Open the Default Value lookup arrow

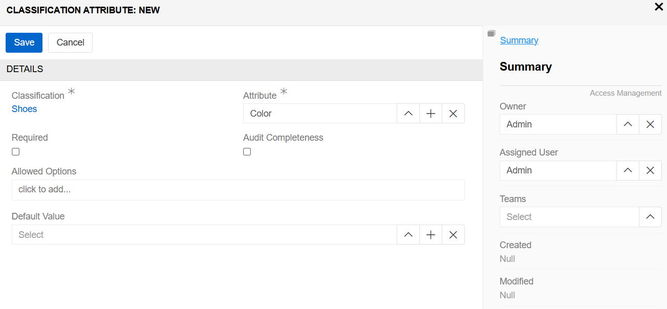(x=408, y=234)
